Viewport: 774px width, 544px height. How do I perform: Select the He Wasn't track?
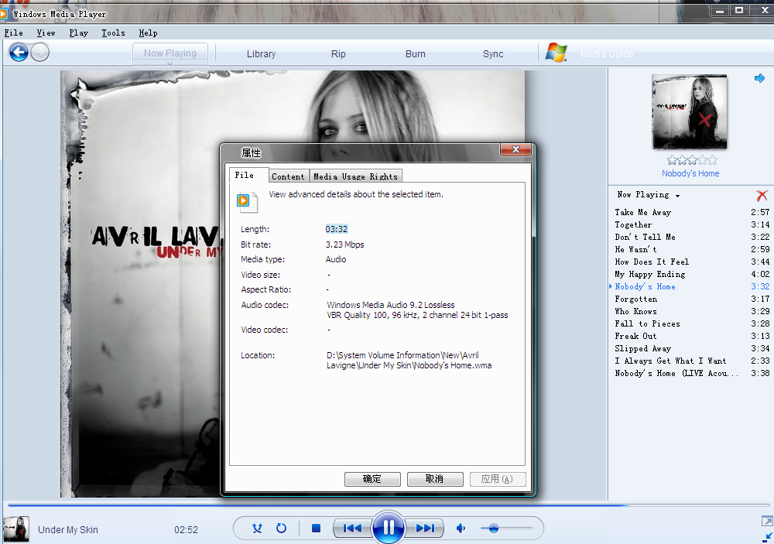point(692,249)
